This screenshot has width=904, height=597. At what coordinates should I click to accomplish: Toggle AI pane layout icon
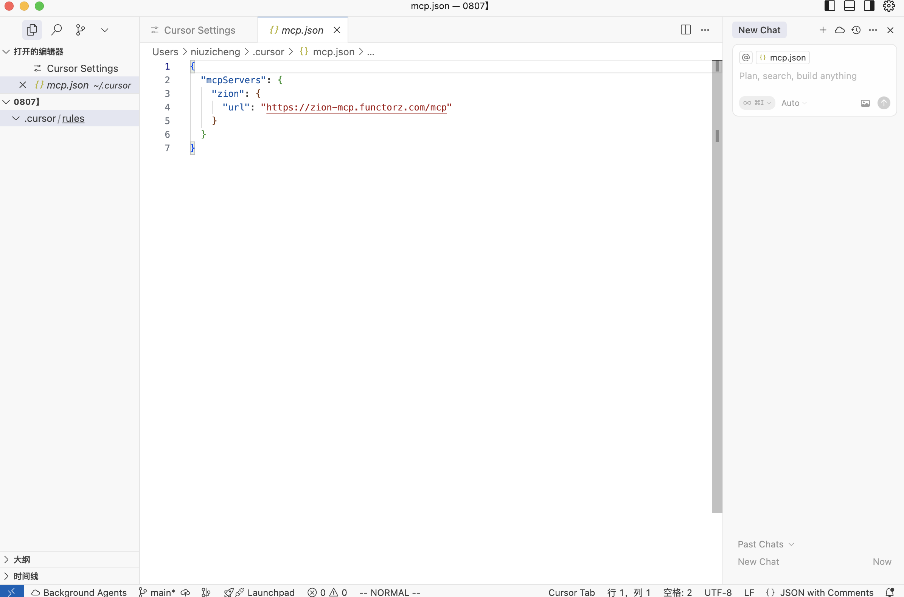869,6
